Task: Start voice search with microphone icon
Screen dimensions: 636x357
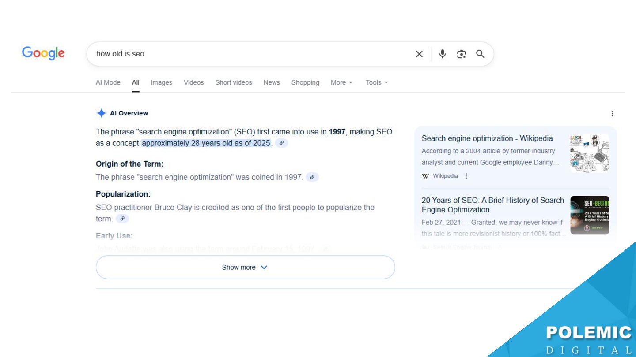Action: pos(442,54)
